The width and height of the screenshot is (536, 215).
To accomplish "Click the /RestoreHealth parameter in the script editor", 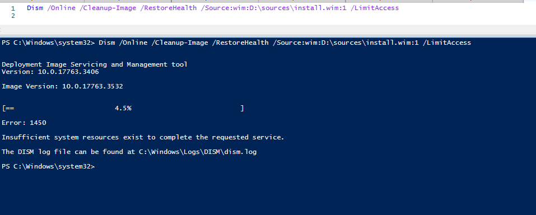I will click(169, 8).
